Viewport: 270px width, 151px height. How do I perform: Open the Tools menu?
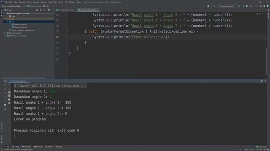tap(61, 2)
